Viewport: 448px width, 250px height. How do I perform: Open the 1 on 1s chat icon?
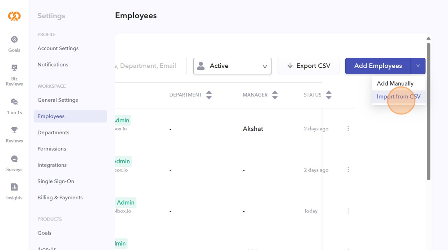pos(14,102)
